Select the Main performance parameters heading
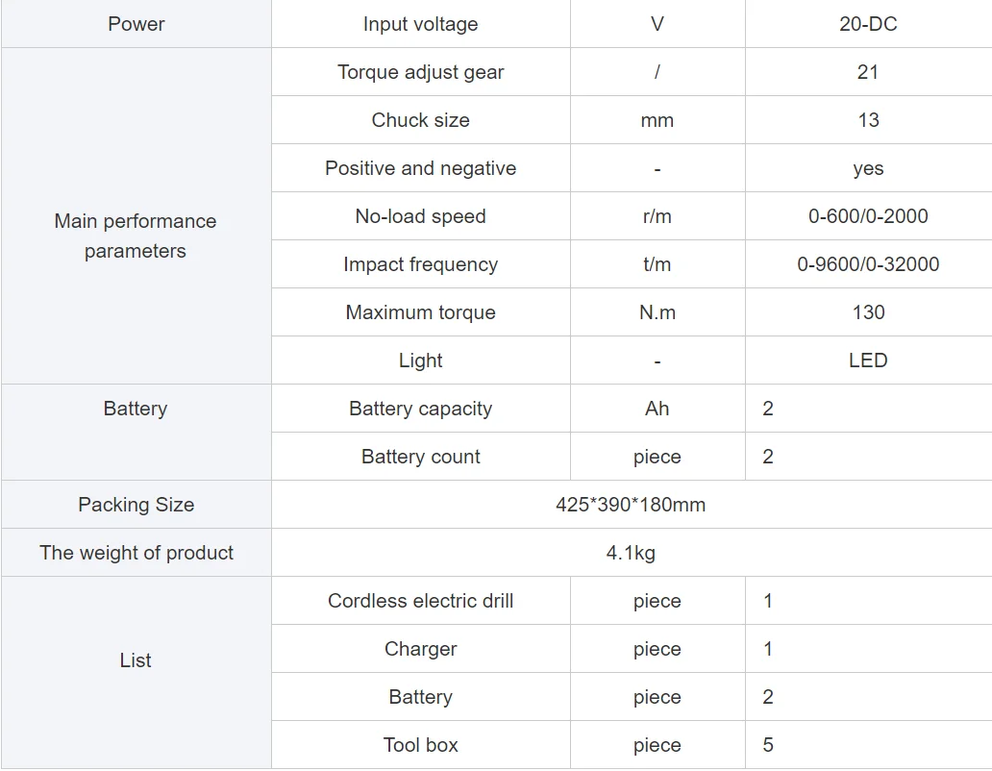 [x=136, y=236]
